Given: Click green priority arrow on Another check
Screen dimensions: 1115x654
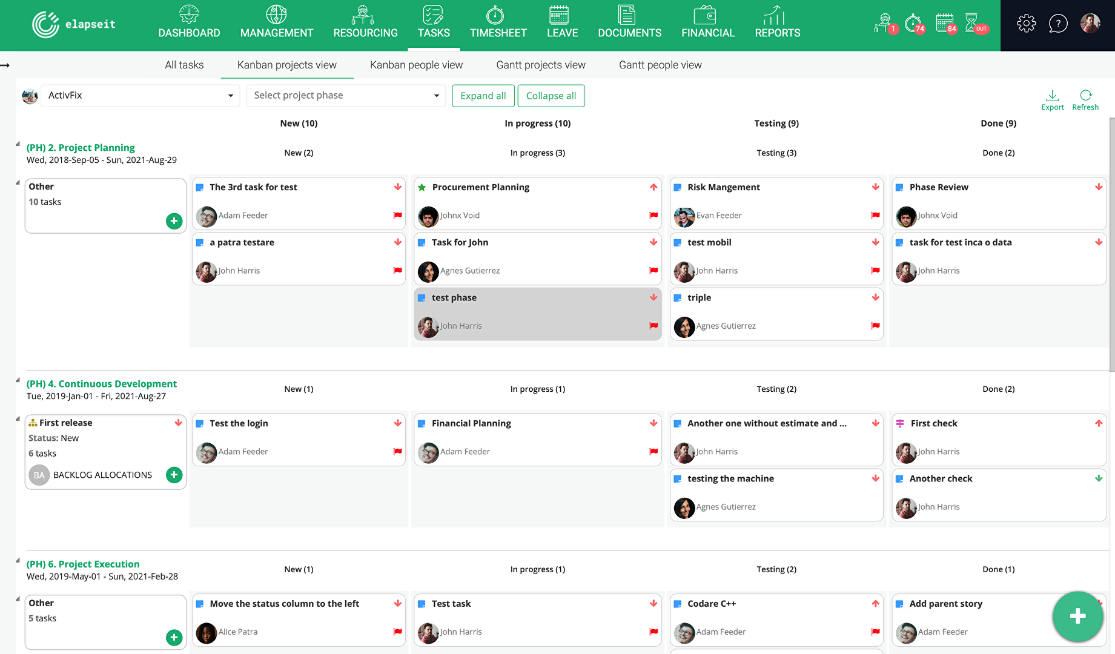Looking at the screenshot, I should click(x=1099, y=478).
